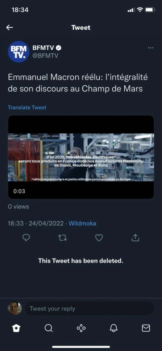This screenshot has height=351, width=162.
Task: Tap the share upload icon
Action: (135, 238)
